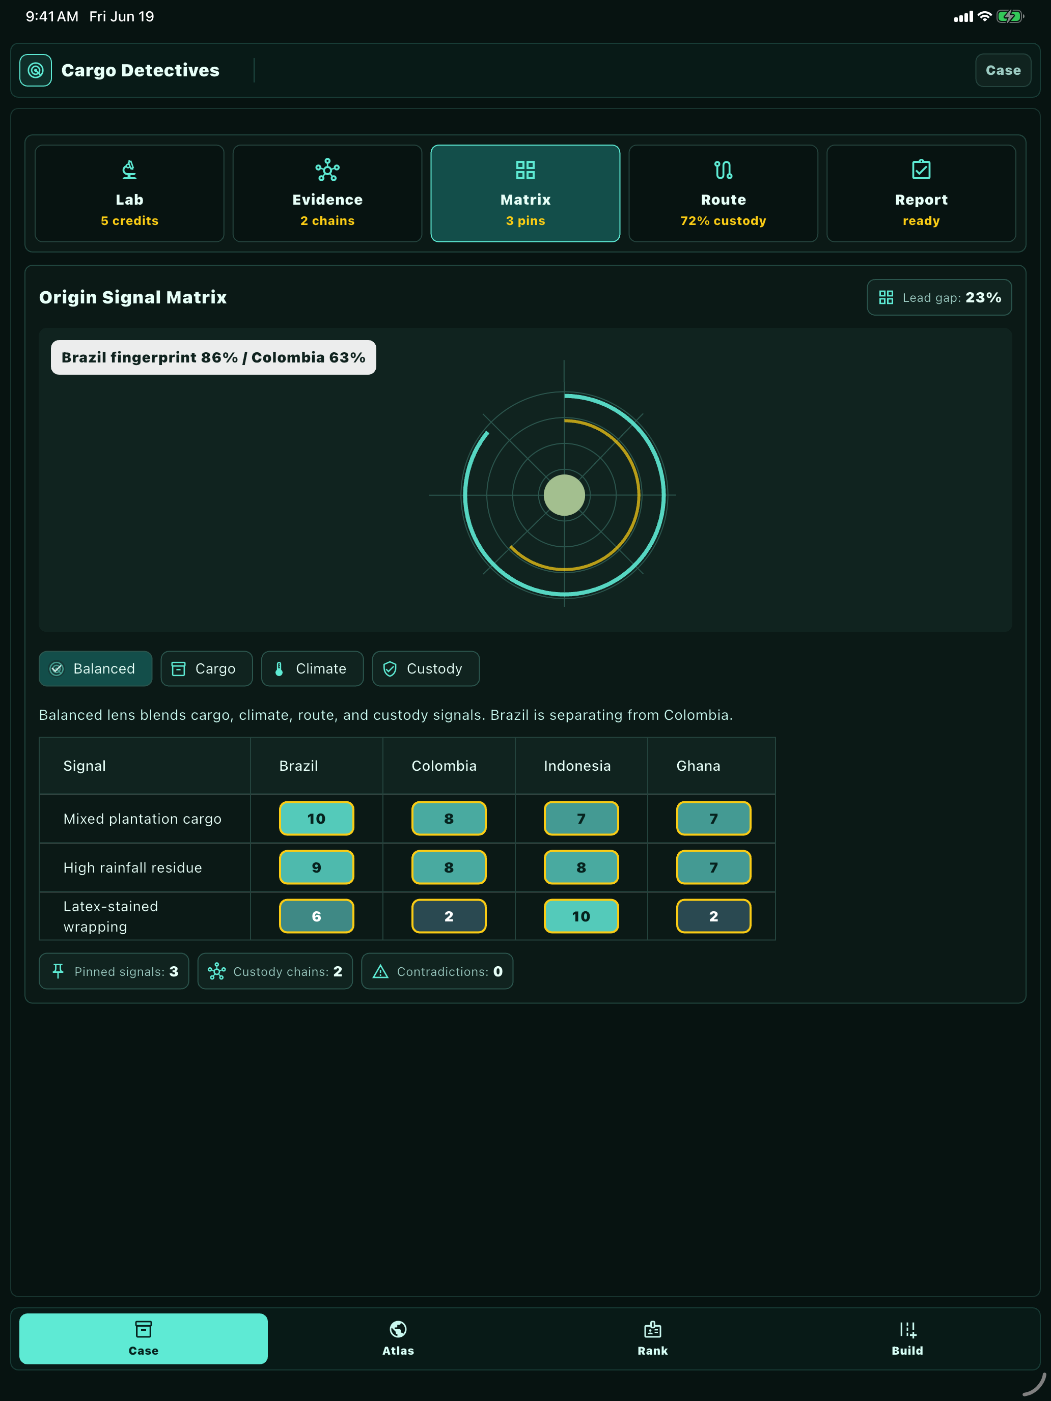This screenshot has height=1401, width=1051.
Task: Open the Contradictions chip
Action: (x=437, y=971)
